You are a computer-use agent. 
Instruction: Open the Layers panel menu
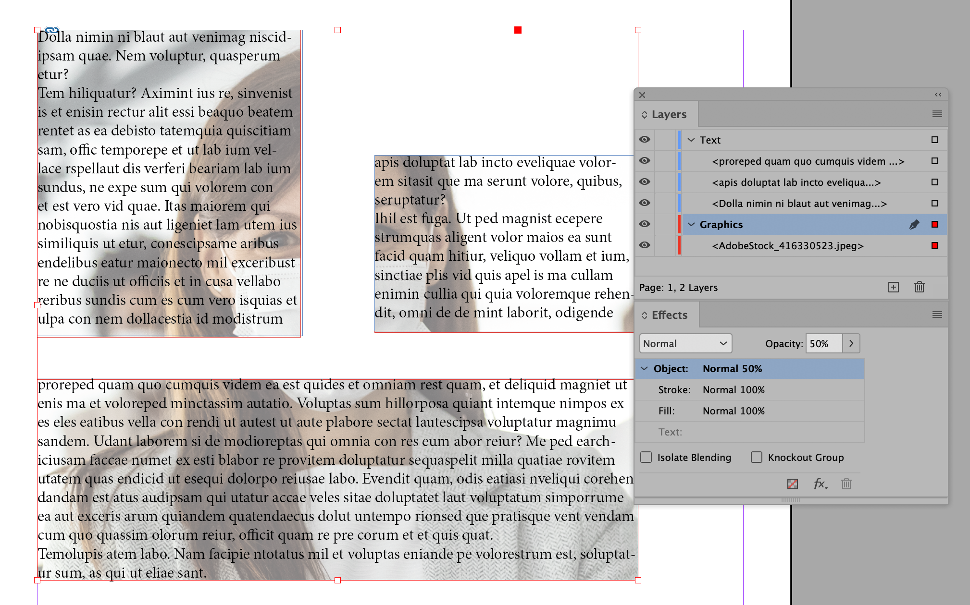tap(936, 113)
